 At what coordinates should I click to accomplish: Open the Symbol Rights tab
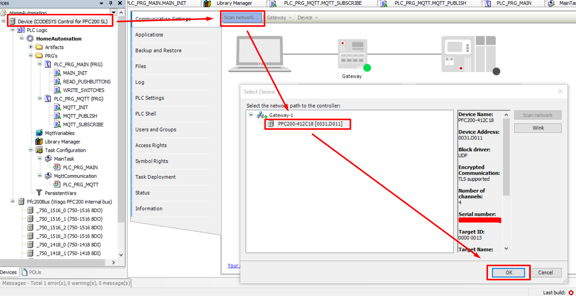tap(152, 161)
